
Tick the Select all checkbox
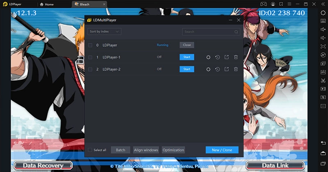(x=90, y=150)
